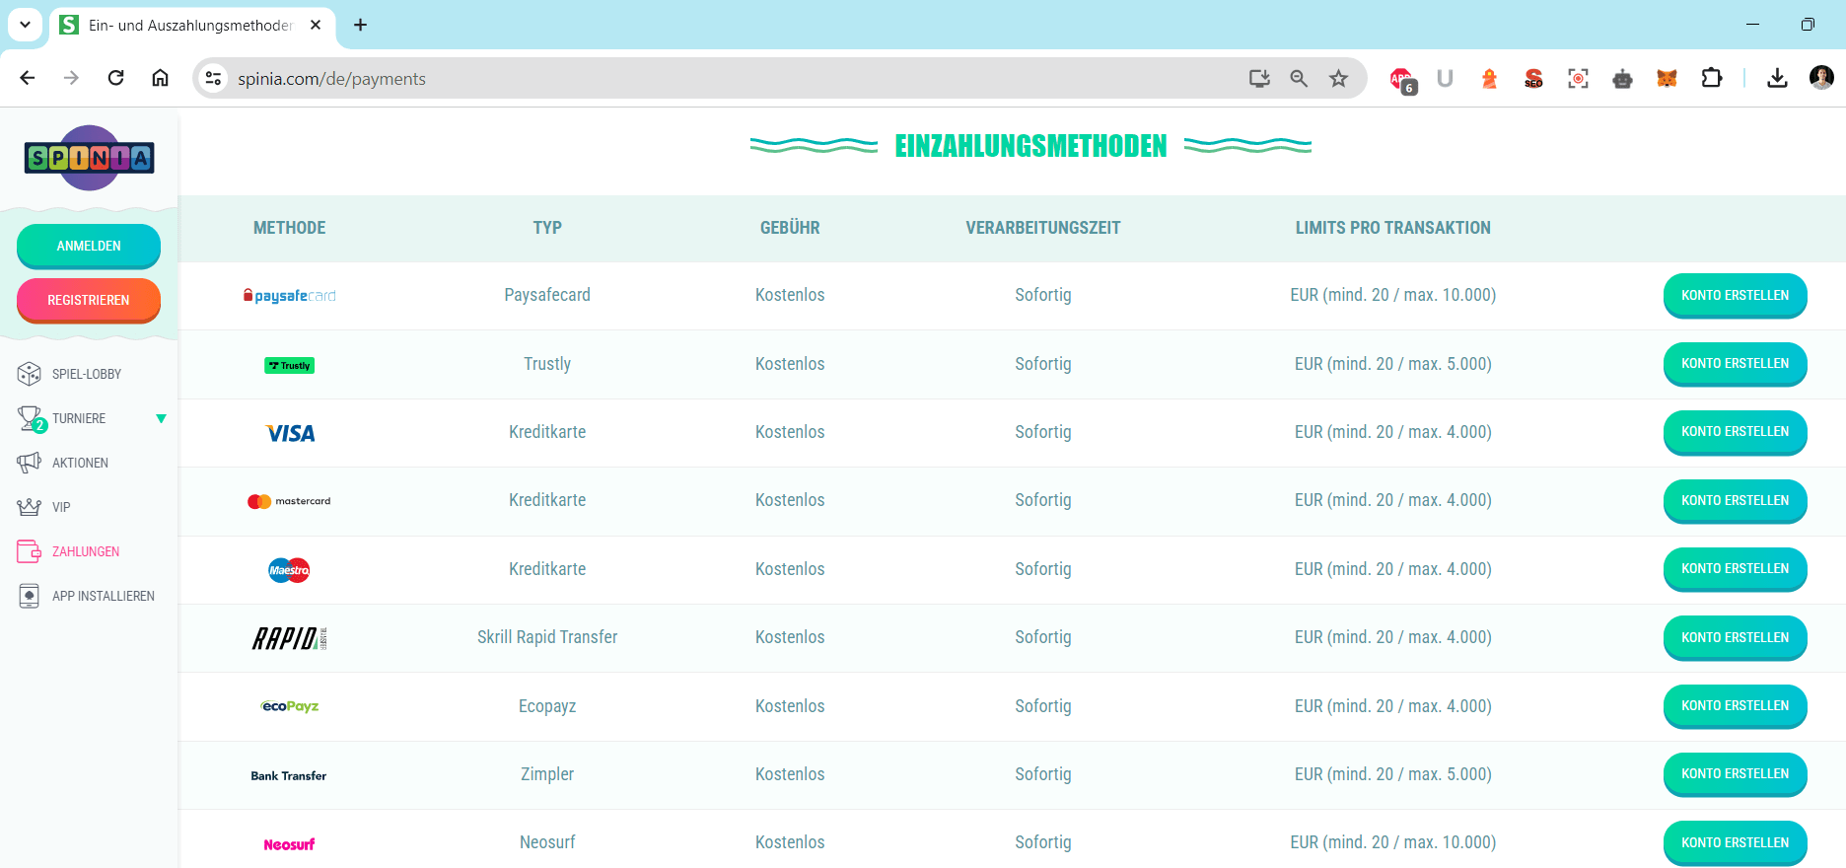Screen dimensions: 1846x868
Task: Select the VIP crown icon
Action: tap(30, 507)
